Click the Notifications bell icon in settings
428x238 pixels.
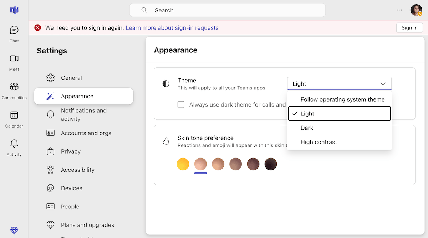(x=51, y=115)
